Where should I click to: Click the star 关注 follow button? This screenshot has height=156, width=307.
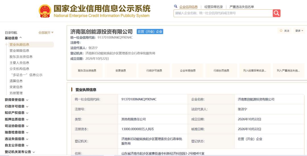pos(285,31)
